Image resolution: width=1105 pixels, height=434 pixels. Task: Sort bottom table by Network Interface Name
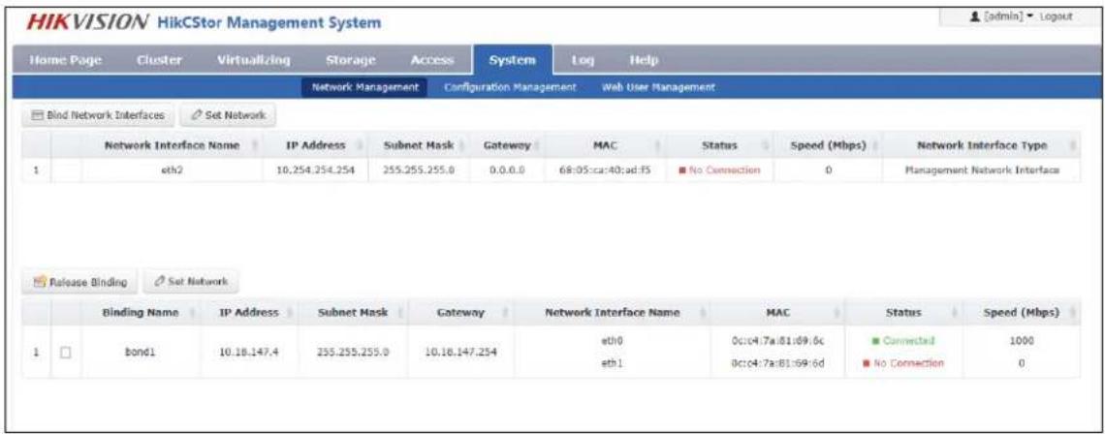612,312
